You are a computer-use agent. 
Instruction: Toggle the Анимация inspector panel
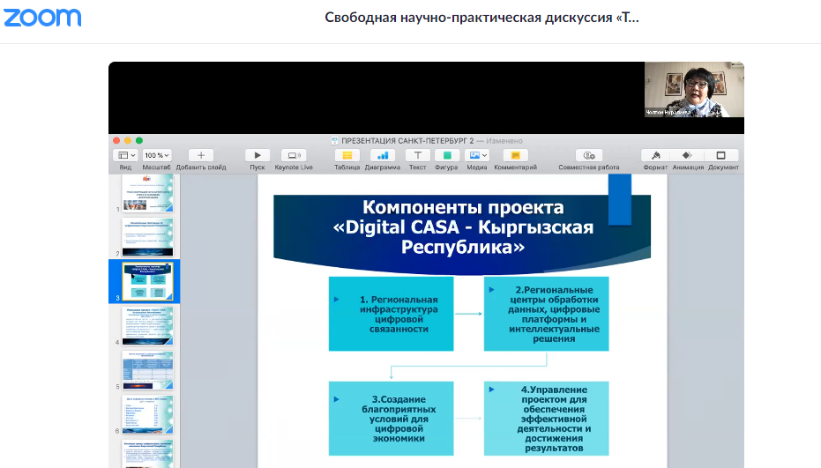[687, 155]
